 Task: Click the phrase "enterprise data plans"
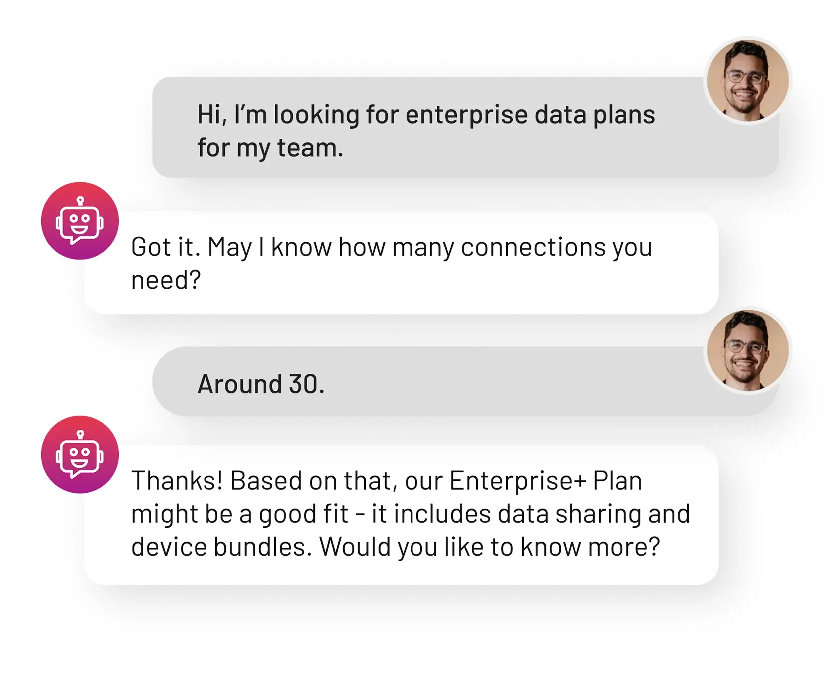530,115
